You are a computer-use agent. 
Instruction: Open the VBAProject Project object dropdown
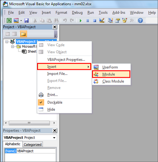[x=54, y=138]
